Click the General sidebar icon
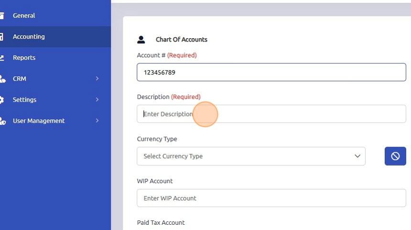 1,16
